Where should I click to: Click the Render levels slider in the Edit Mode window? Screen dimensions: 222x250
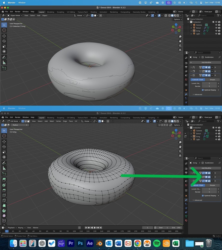pyautogui.click(x=209, y=192)
